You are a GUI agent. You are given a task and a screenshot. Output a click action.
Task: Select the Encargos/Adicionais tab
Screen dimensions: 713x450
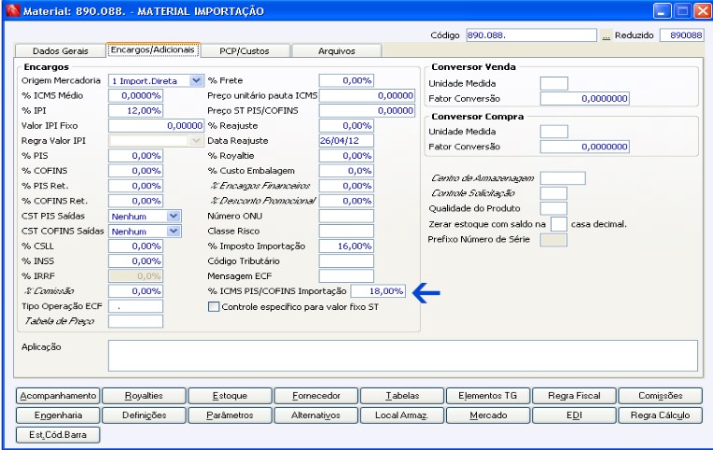pyautogui.click(x=153, y=49)
